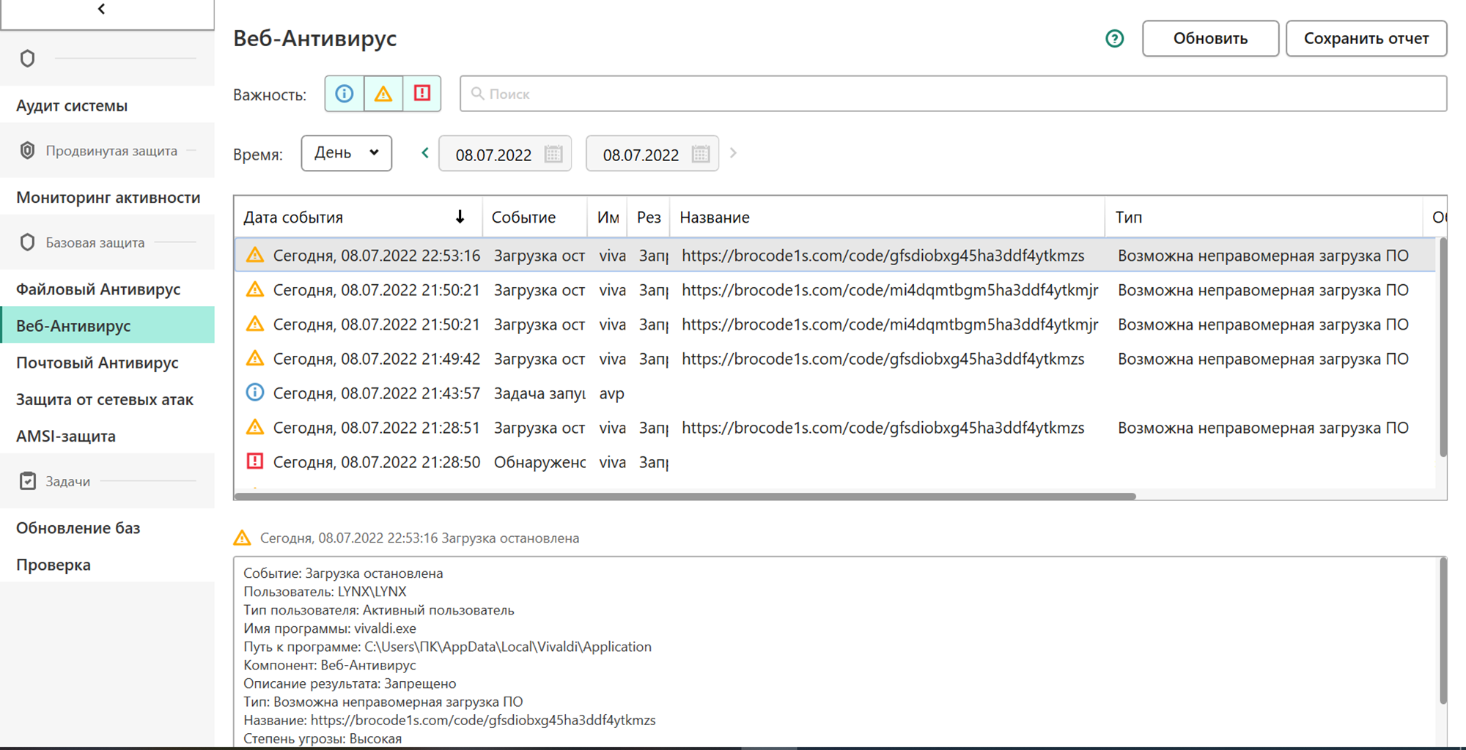Sort by Название column header
Screen dimensions: 1466x750
(887, 218)
